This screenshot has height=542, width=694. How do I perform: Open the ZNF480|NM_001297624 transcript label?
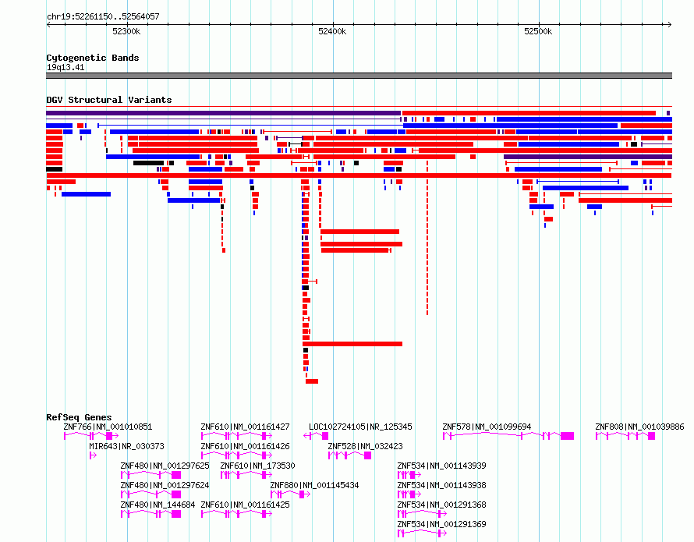[165, 485]
